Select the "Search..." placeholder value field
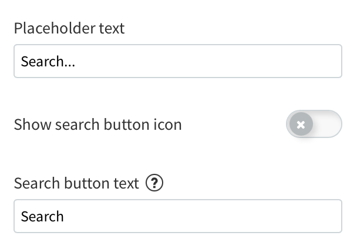Viewport: 357px width, 249px height. [177, 61]
